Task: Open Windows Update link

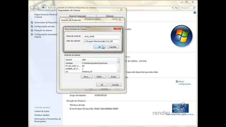Action: pyautogui.click(x=42, y=115)
